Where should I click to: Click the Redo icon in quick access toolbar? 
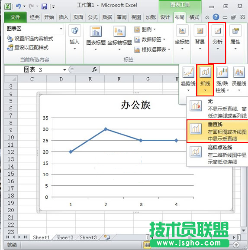click(31, 7)
